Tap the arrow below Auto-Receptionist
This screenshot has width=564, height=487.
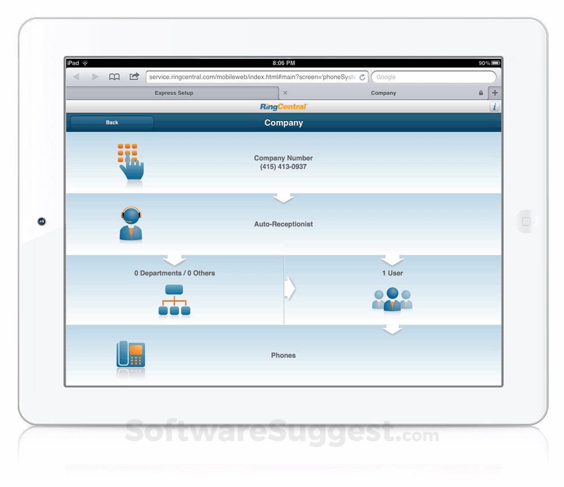(x=174, y=258)
